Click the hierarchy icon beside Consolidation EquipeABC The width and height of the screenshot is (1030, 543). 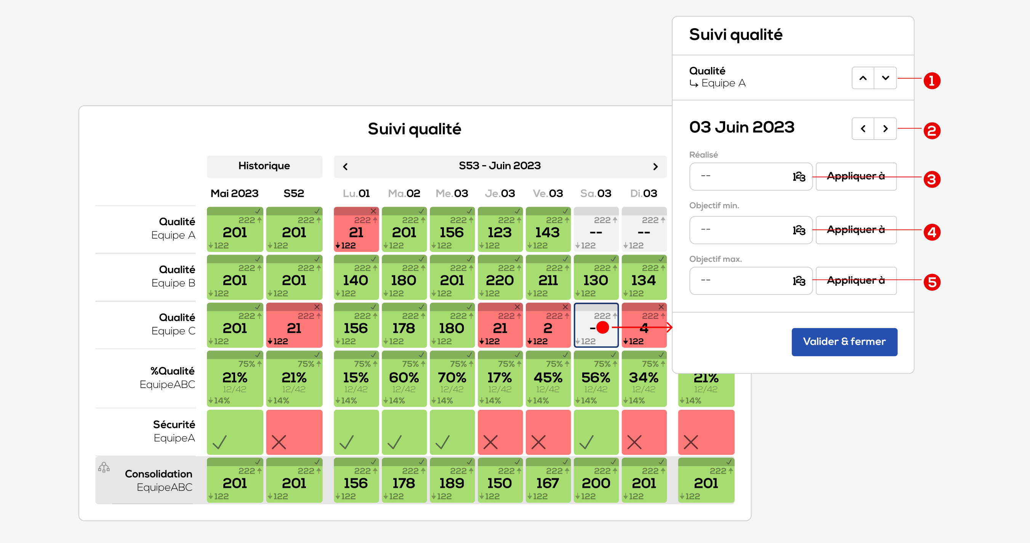pos(104,467)
